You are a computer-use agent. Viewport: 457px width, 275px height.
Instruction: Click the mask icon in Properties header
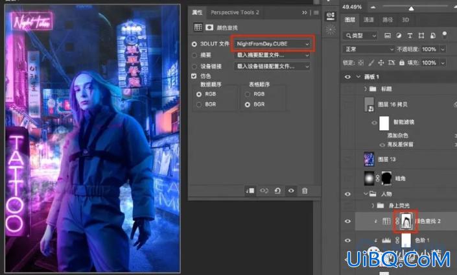[209, 27]
